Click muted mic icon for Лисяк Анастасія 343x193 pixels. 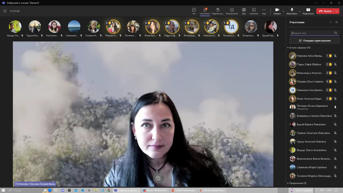pyautogui.click(x=335, y=99)
